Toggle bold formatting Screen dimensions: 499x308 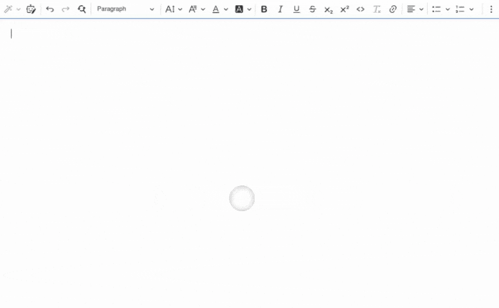pyautogui.click(x=264, y=9)
